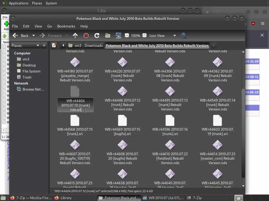The image size is (269, 201).
Task: Open the System menu in top panel
Action: click(51, 3)
